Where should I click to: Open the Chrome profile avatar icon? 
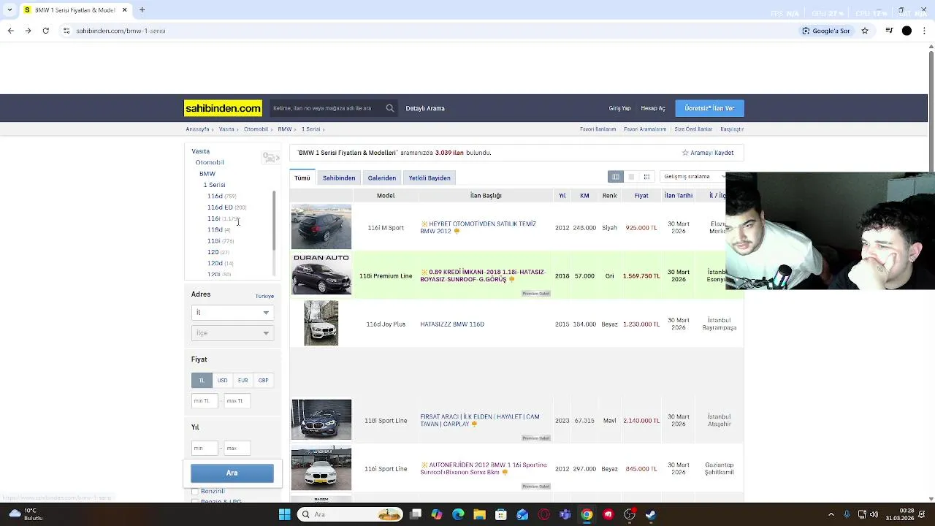[907, 31]
